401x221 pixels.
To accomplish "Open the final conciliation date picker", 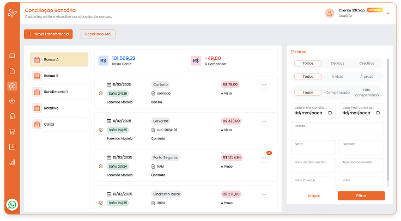I will tap(361, 113).
